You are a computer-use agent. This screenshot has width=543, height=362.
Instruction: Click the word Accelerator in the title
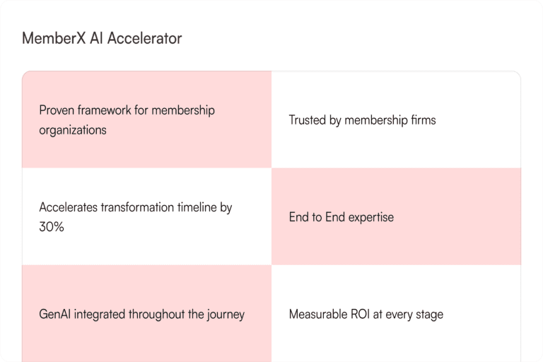pos(145,38)
